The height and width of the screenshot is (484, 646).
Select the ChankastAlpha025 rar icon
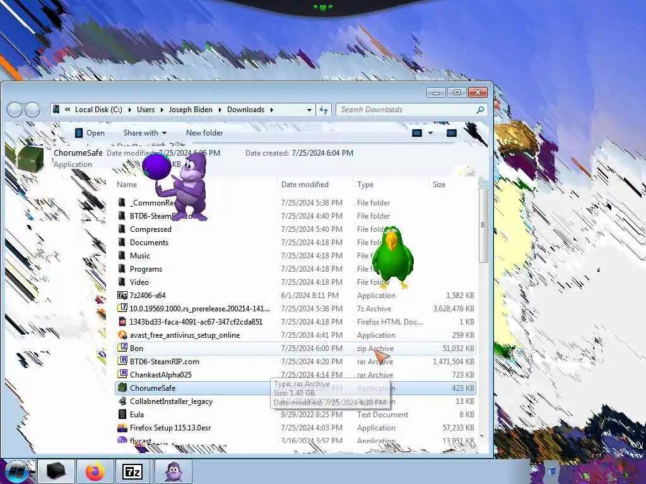tap(122, 374)
